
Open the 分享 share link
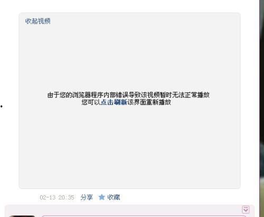point(87,198)
